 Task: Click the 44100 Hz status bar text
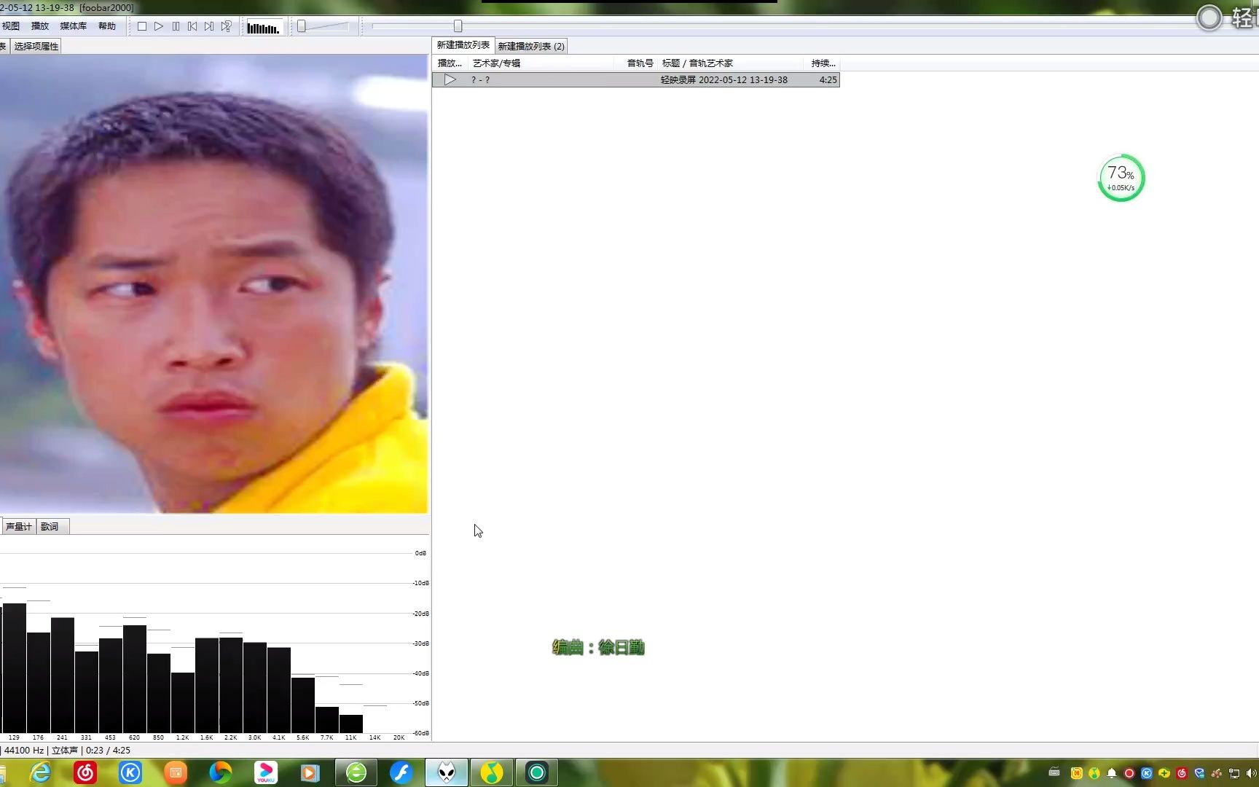click(x=24, y=751)
